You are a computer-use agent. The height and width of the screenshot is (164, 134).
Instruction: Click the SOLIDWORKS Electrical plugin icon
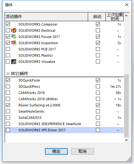click(x=14, y=30)
